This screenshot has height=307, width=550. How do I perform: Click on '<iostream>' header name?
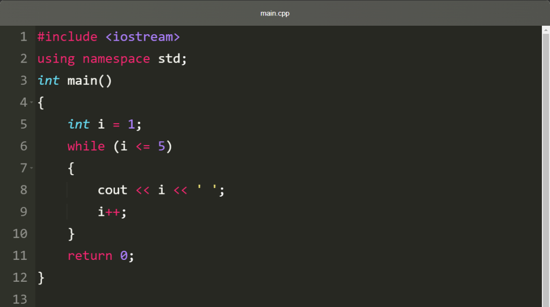point(143,37)
